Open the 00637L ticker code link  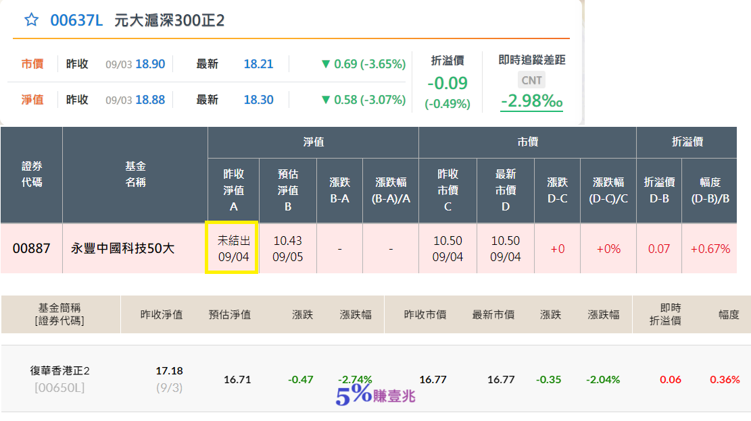(x=76, y=20)
